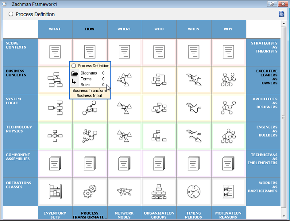Open Technology Physics Who hierarchy icon
This screenshot has height=221, width=290.
[159, 136]
